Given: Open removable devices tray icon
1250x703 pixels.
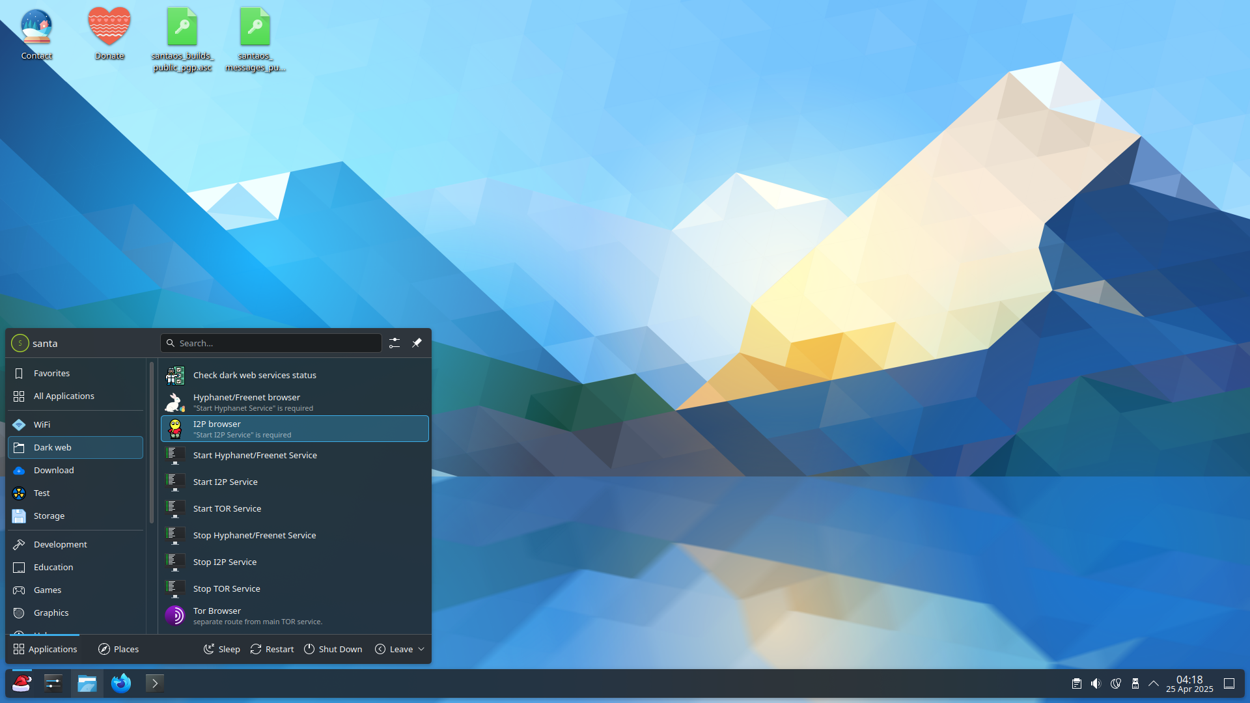Looking at the screenshot, I should pyautogui.click(x=1135, y=683).
